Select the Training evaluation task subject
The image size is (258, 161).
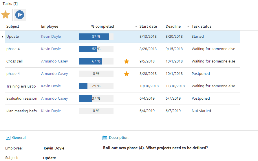coord(21,86)
